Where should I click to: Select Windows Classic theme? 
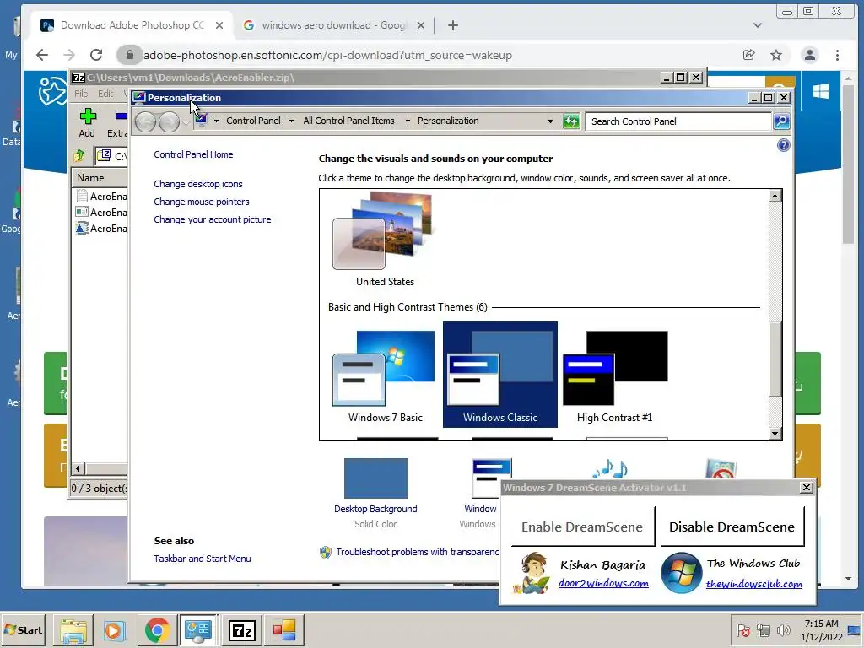(x=499, y=375)
